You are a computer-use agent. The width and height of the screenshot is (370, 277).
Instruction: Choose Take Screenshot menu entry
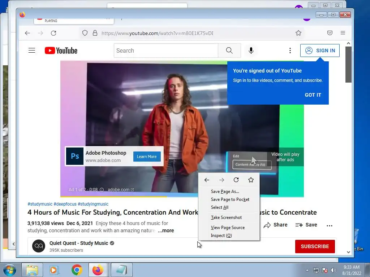[229, 217]
